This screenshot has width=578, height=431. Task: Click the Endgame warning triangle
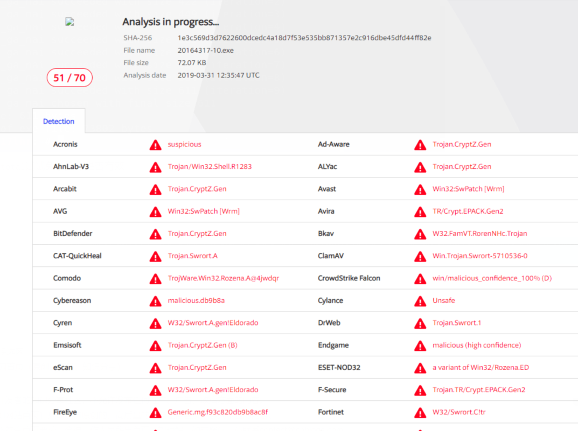[x=420, y=345]
